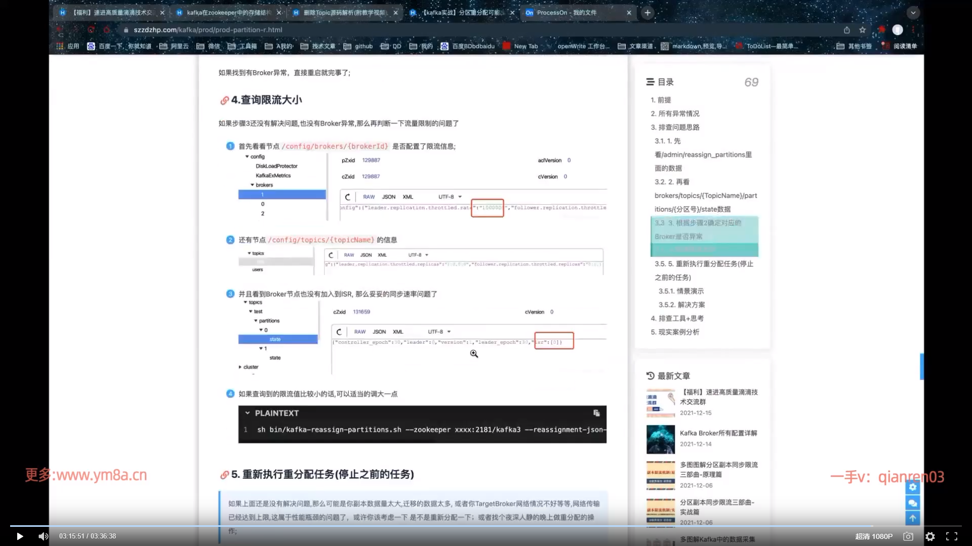Collapse the PLAINTEXT code block

point(248,413)
